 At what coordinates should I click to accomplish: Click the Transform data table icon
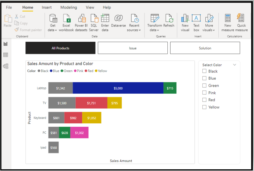click(x=155, y=18)
